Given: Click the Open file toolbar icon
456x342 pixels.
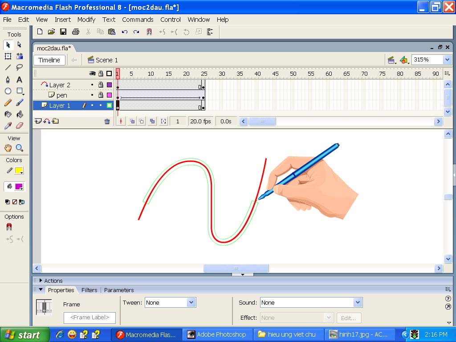Looking at the screenshot, I should coord(52,32).
